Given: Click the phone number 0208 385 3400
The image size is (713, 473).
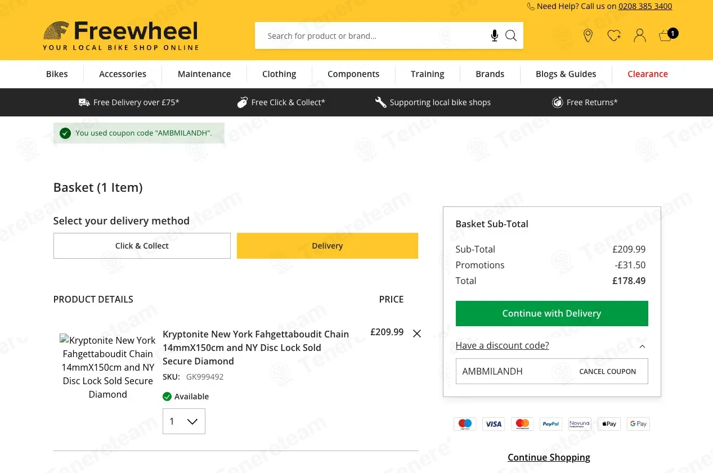Looking at the screenshot, I should coord(645,6).
